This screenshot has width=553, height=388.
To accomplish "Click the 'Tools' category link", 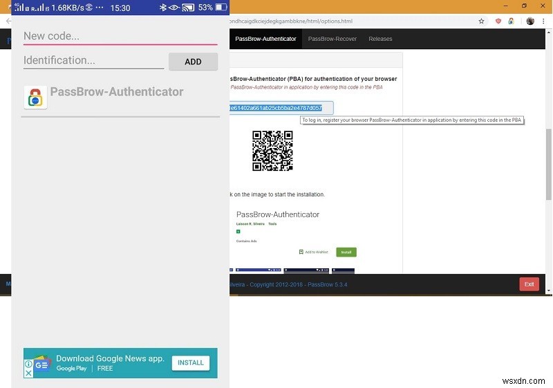I will point(272,224).
